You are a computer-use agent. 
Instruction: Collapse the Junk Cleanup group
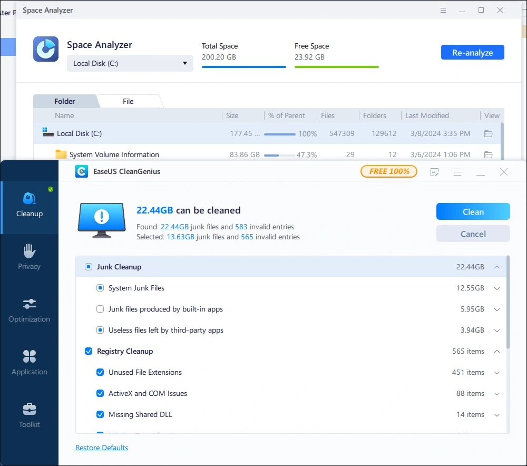coord(497,267)
